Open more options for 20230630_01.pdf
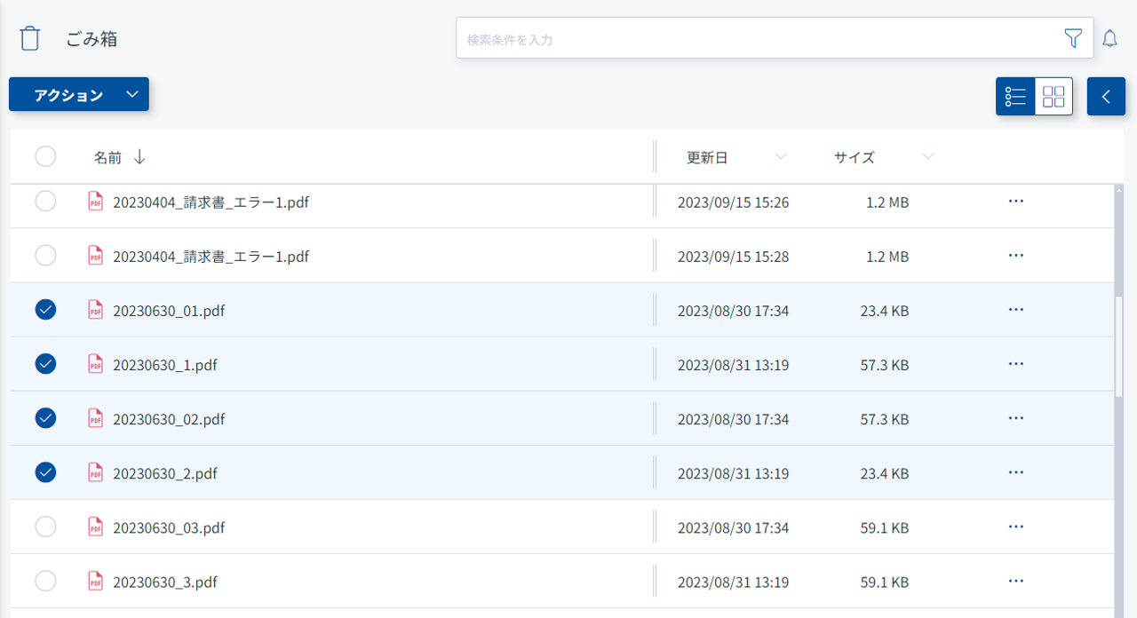This screenshot has width=1137, height=618. click(x=1016, y=310)
